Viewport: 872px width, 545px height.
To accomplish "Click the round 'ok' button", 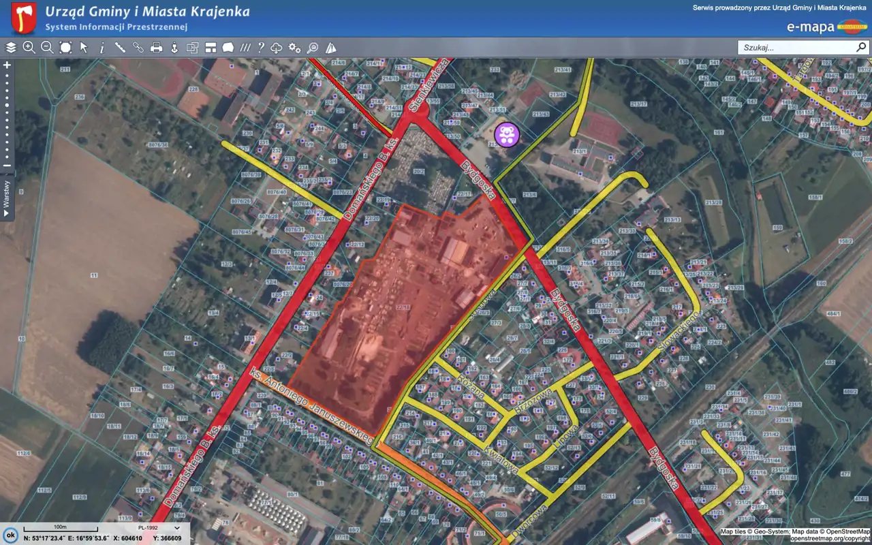I will [x=10, y=535].
